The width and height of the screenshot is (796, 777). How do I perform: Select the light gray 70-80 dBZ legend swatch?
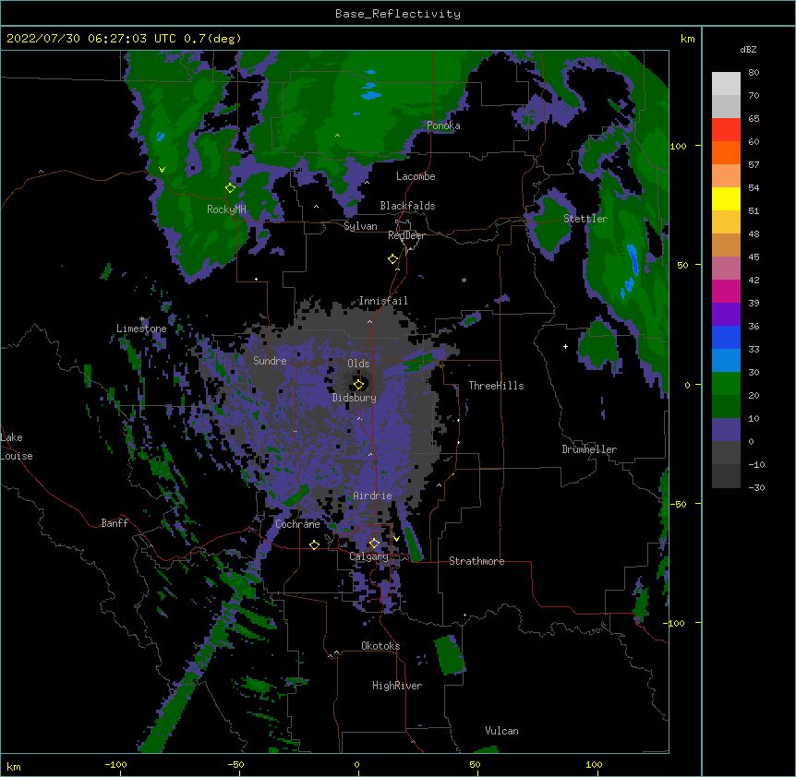(x=726, y=84)
